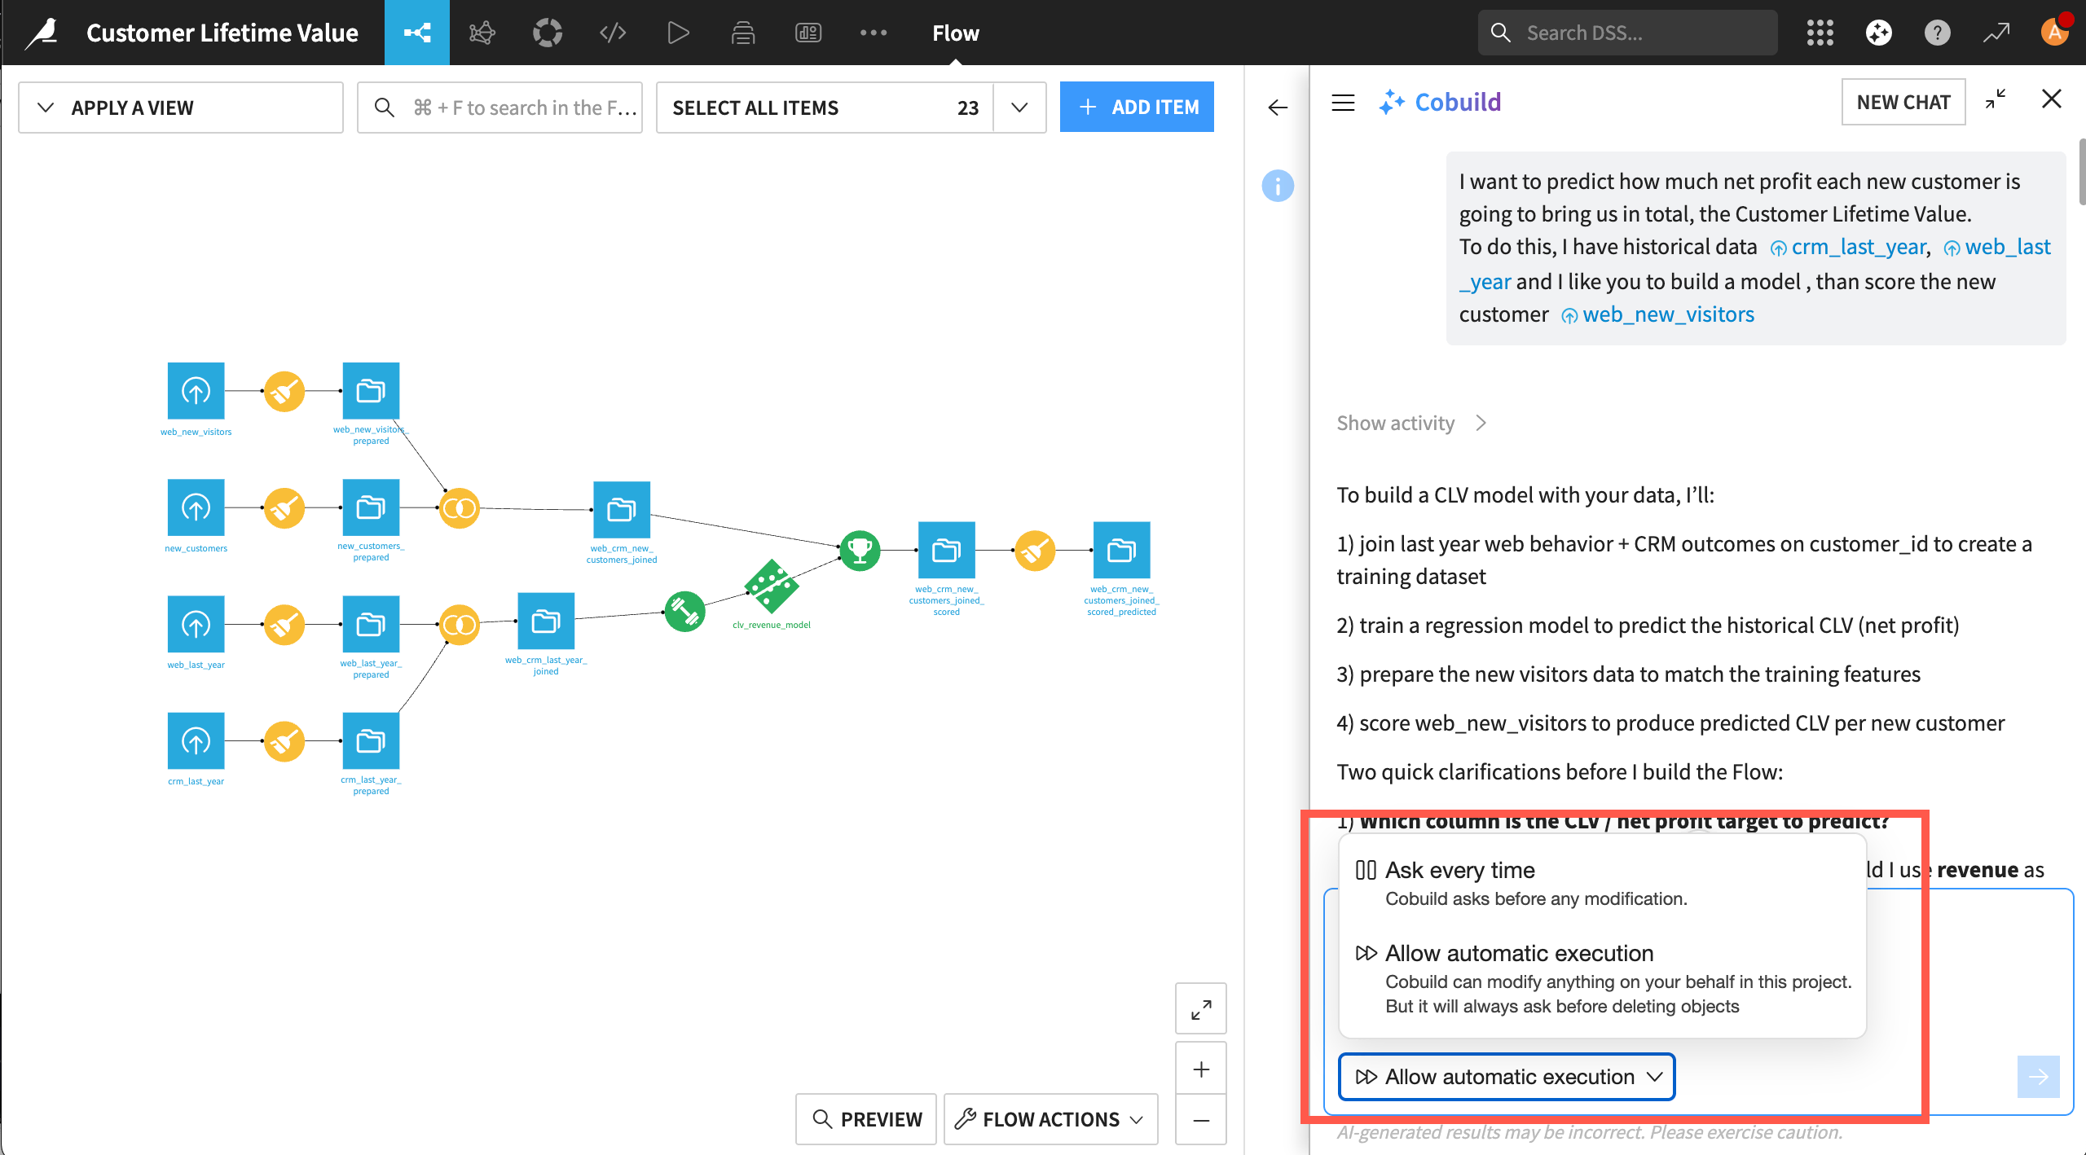Open the three-dots more menu
This screenshot has width=2086, height=1155.
pyautogui.click(x=874, y=33)
